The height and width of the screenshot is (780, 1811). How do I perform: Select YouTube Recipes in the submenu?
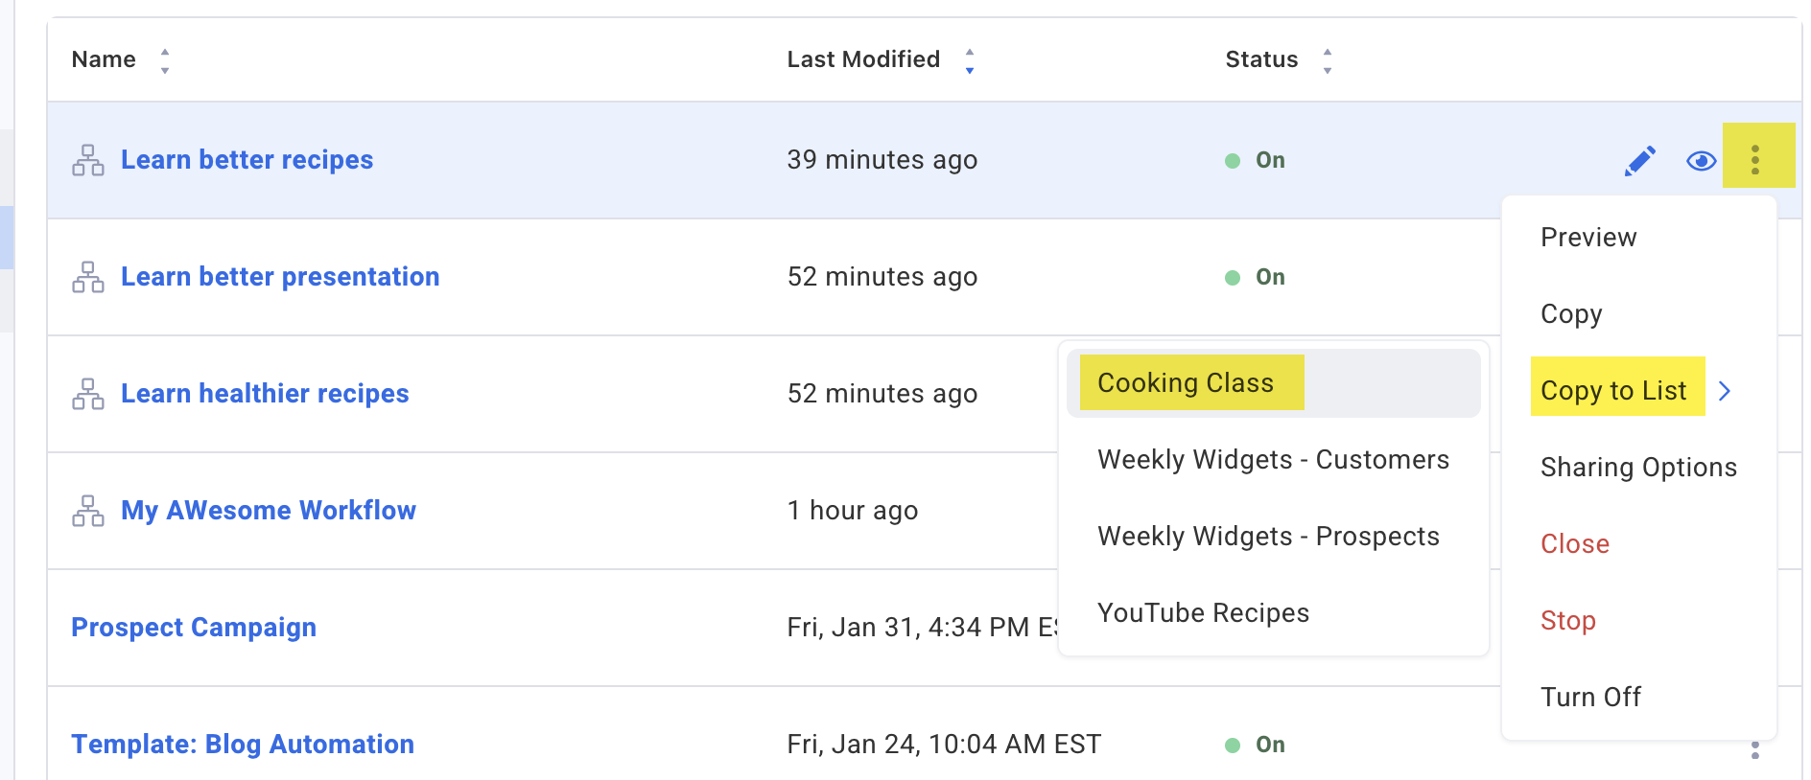tap(1203, 613)
